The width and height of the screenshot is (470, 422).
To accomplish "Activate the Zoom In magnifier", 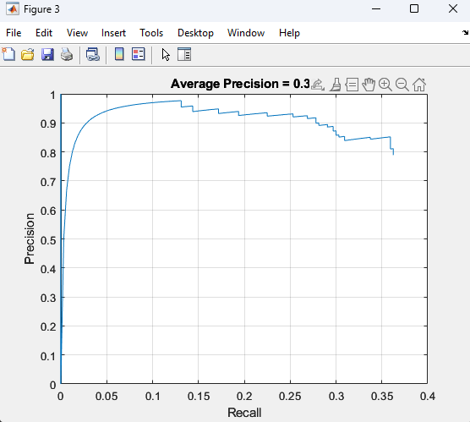I will coord(385,85).
